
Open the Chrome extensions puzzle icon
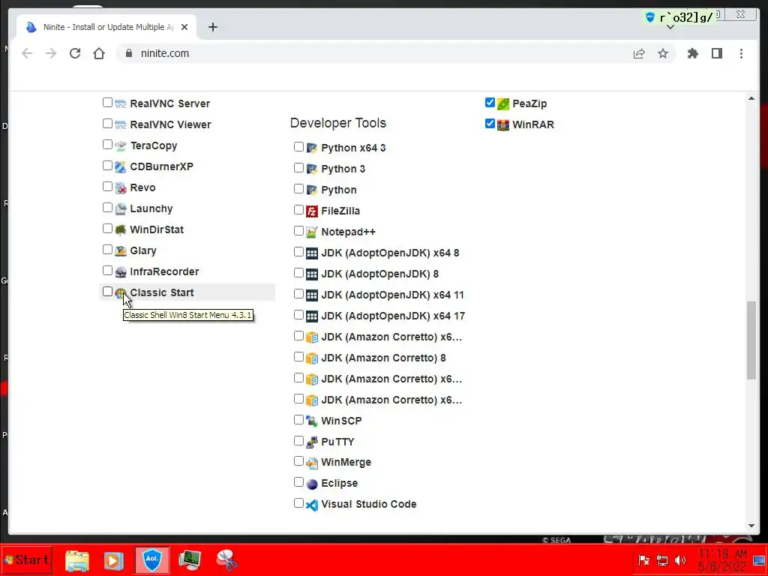click(x=692, y=53)
